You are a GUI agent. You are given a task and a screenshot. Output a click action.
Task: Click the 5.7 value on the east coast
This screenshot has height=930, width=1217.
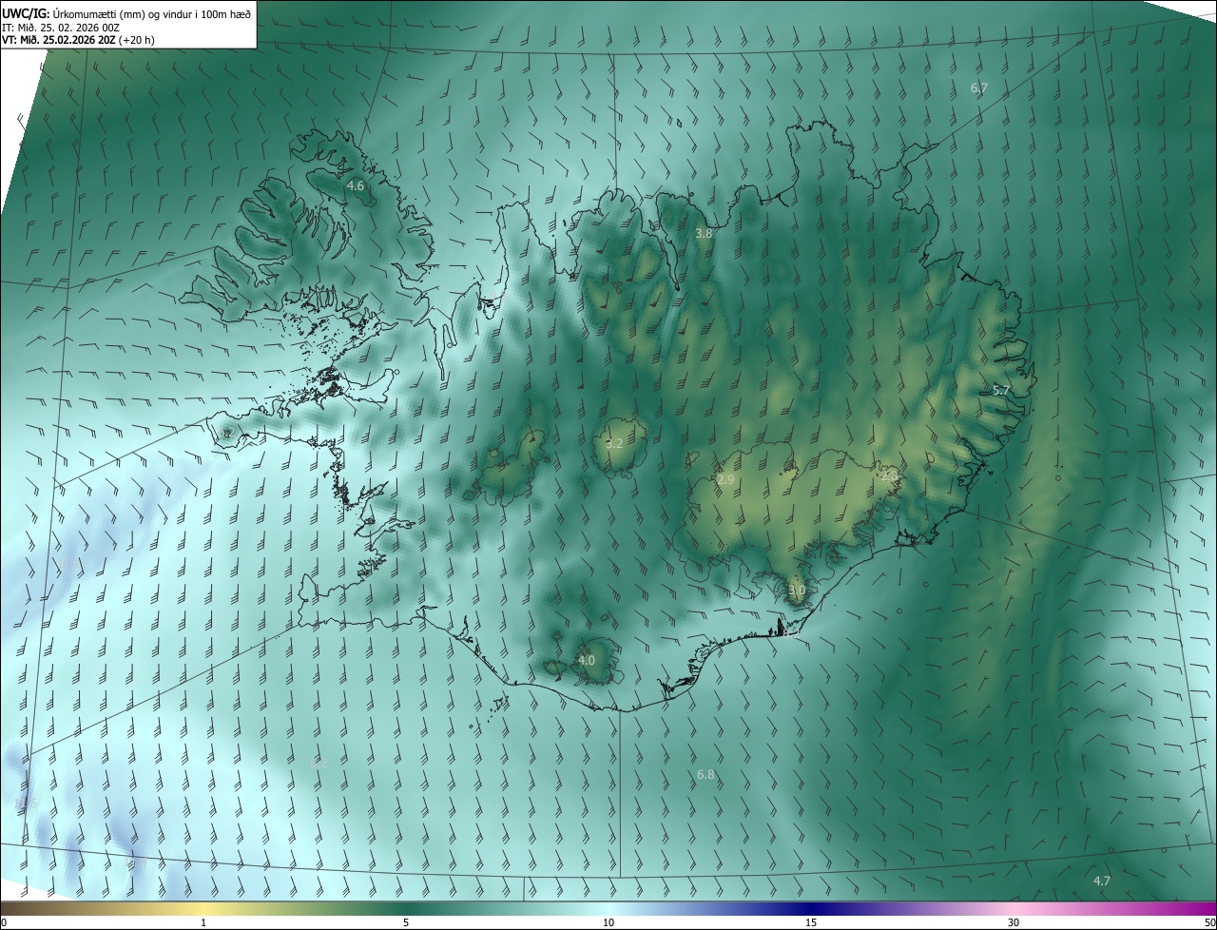(1001, 391)
